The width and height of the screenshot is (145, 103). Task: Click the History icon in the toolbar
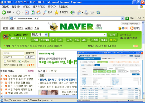(72, 12)
